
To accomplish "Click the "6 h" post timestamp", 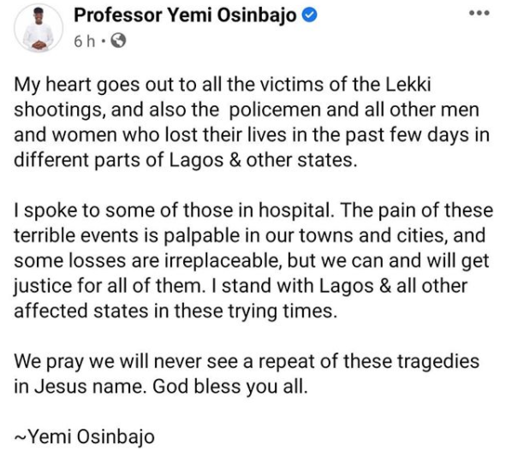I will click(84, 41).
